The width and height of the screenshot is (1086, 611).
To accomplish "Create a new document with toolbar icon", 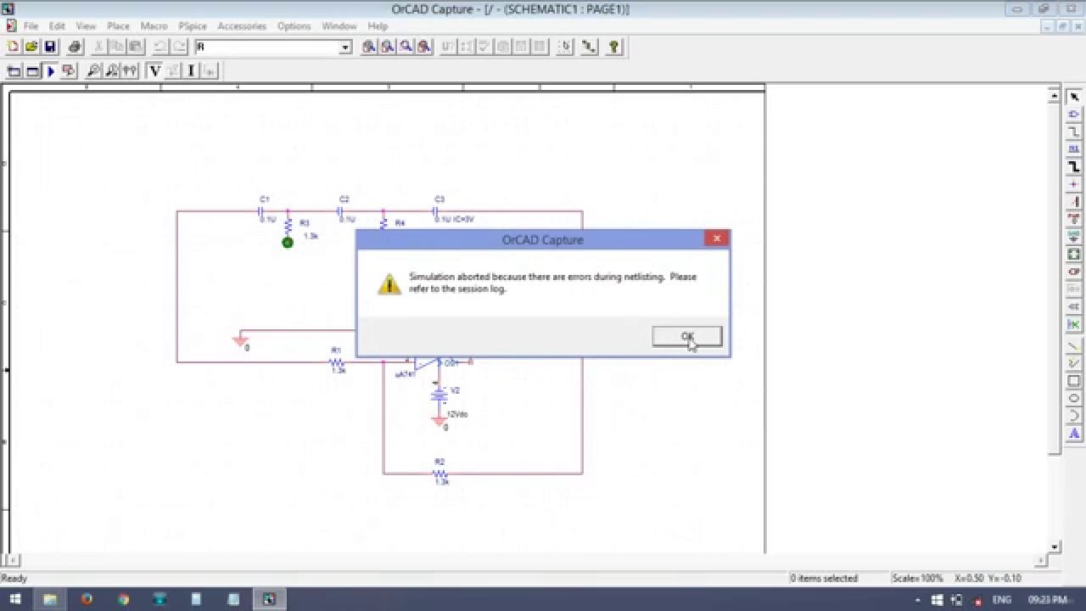I will click(x=13, y=47).
